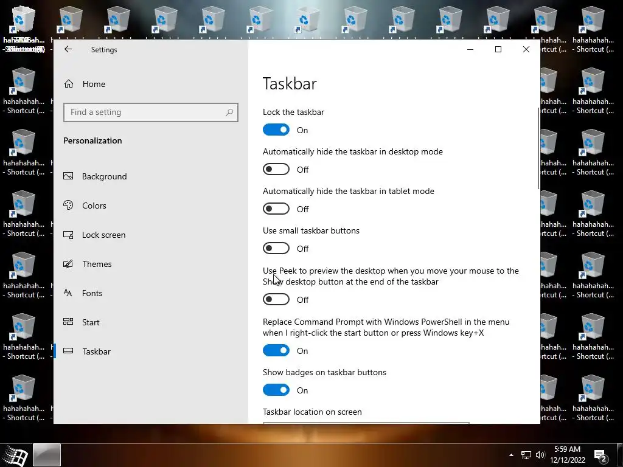Click the Colors palette icon

[68, 206]
